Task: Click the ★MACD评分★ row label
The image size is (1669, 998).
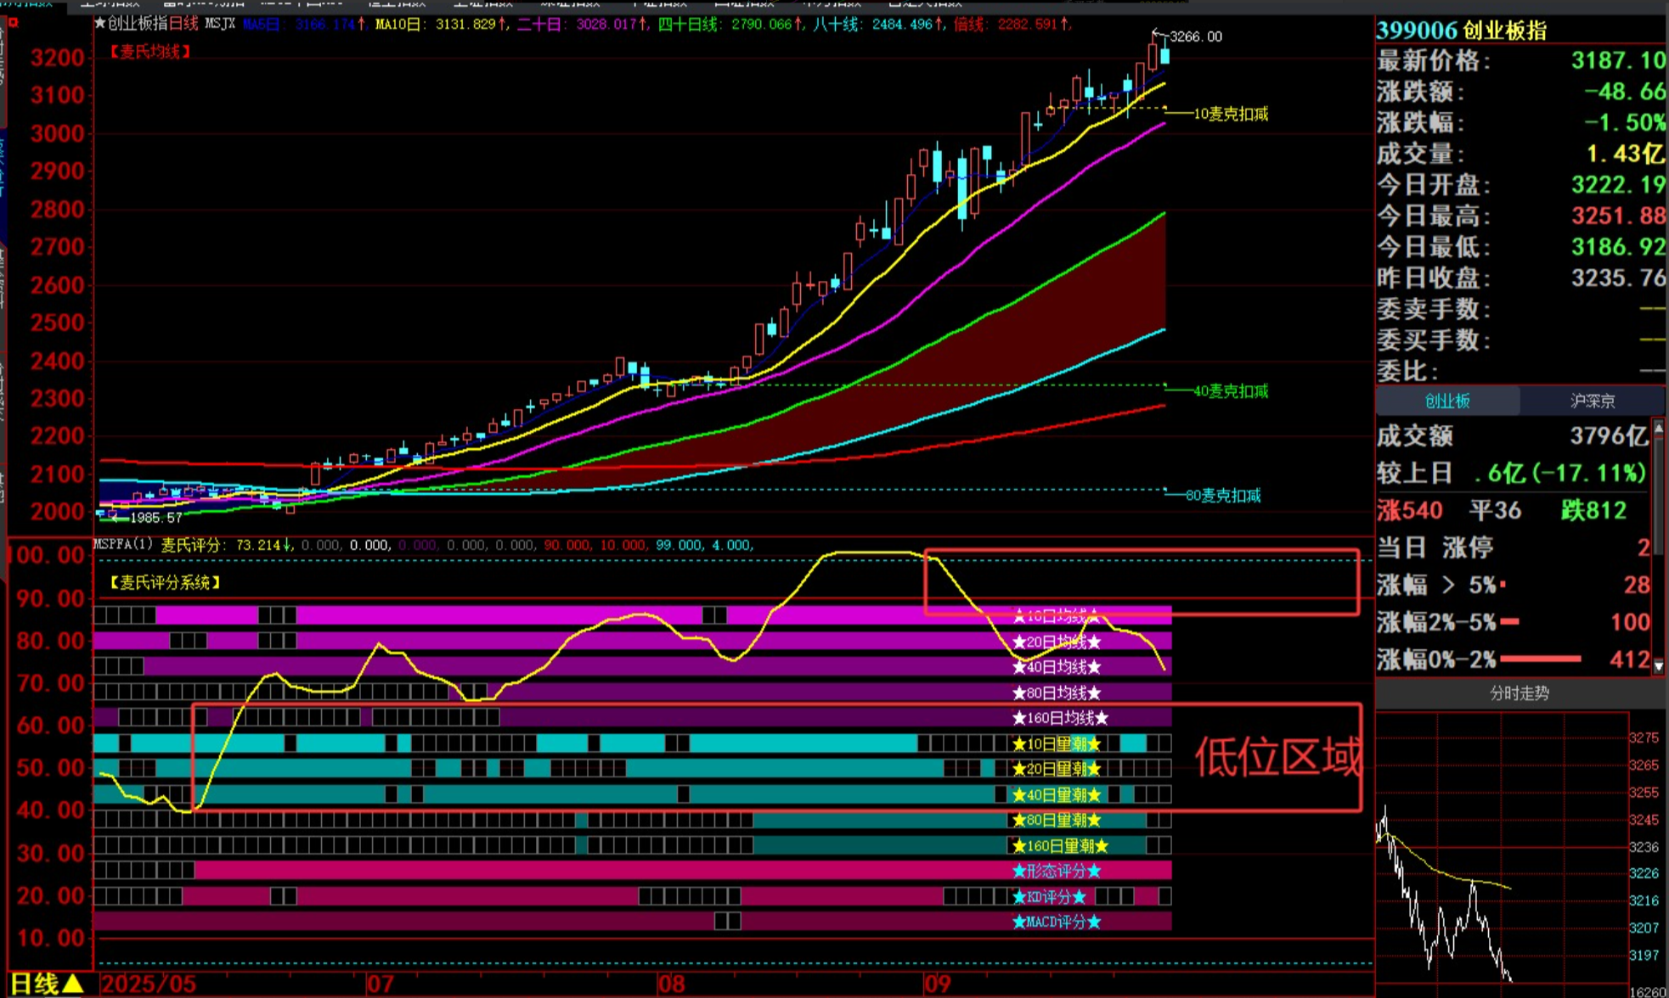Action: tap(1057, 922)
